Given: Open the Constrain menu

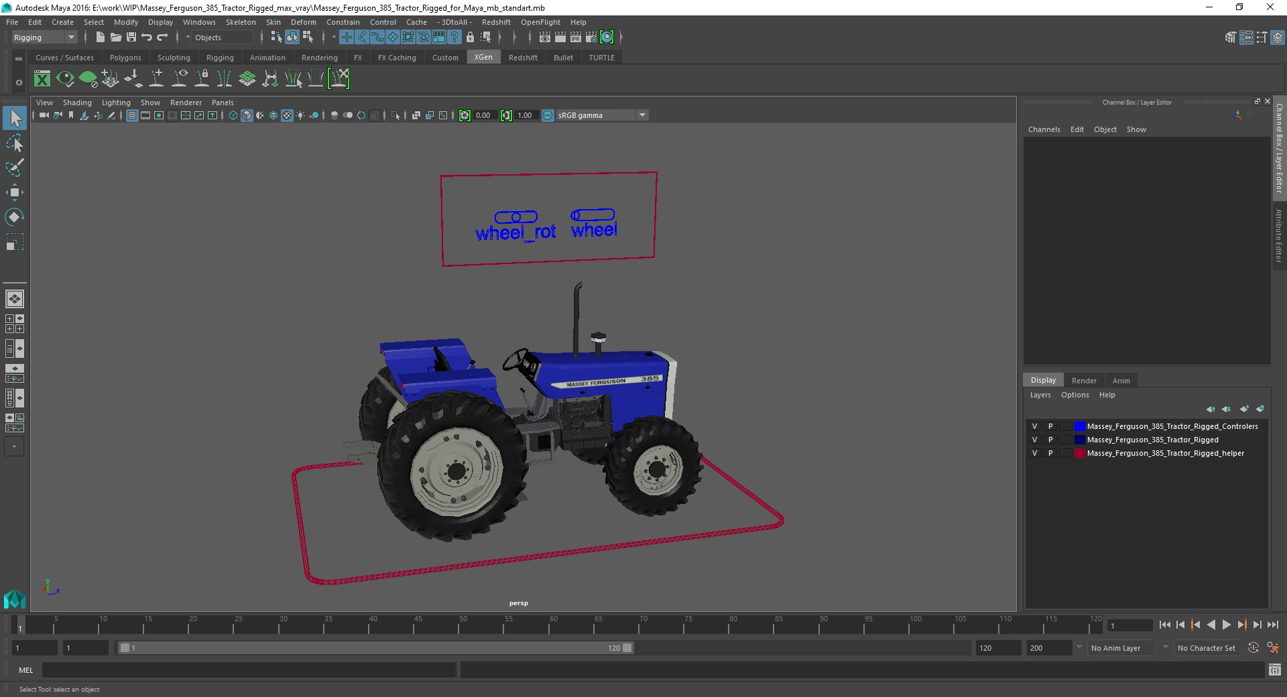Looking at the screenshot, I should pos(343,22).
